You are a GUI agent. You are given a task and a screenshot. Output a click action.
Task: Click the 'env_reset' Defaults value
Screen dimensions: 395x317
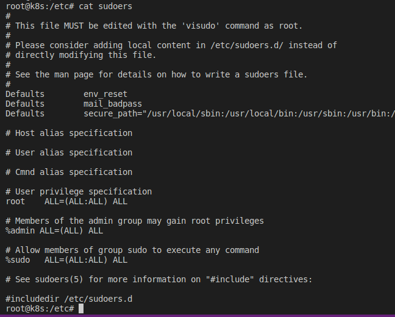(105, 94)
